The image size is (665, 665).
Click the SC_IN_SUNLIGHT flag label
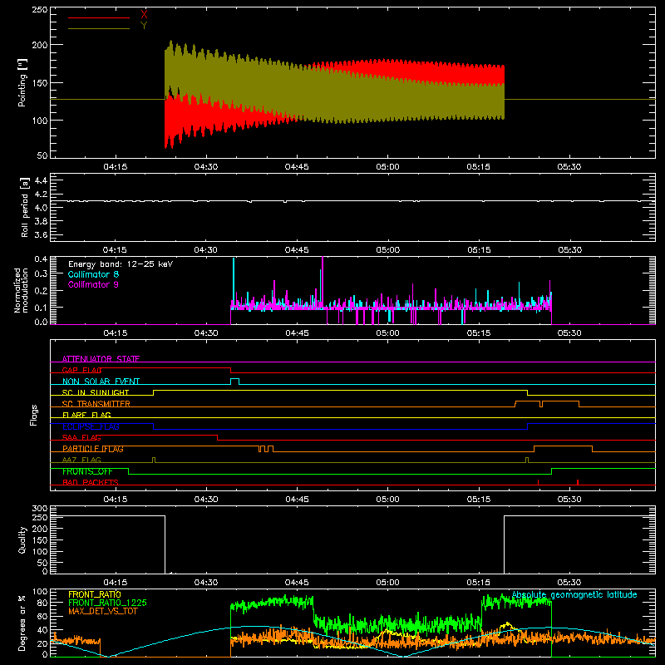click(96, 392)
